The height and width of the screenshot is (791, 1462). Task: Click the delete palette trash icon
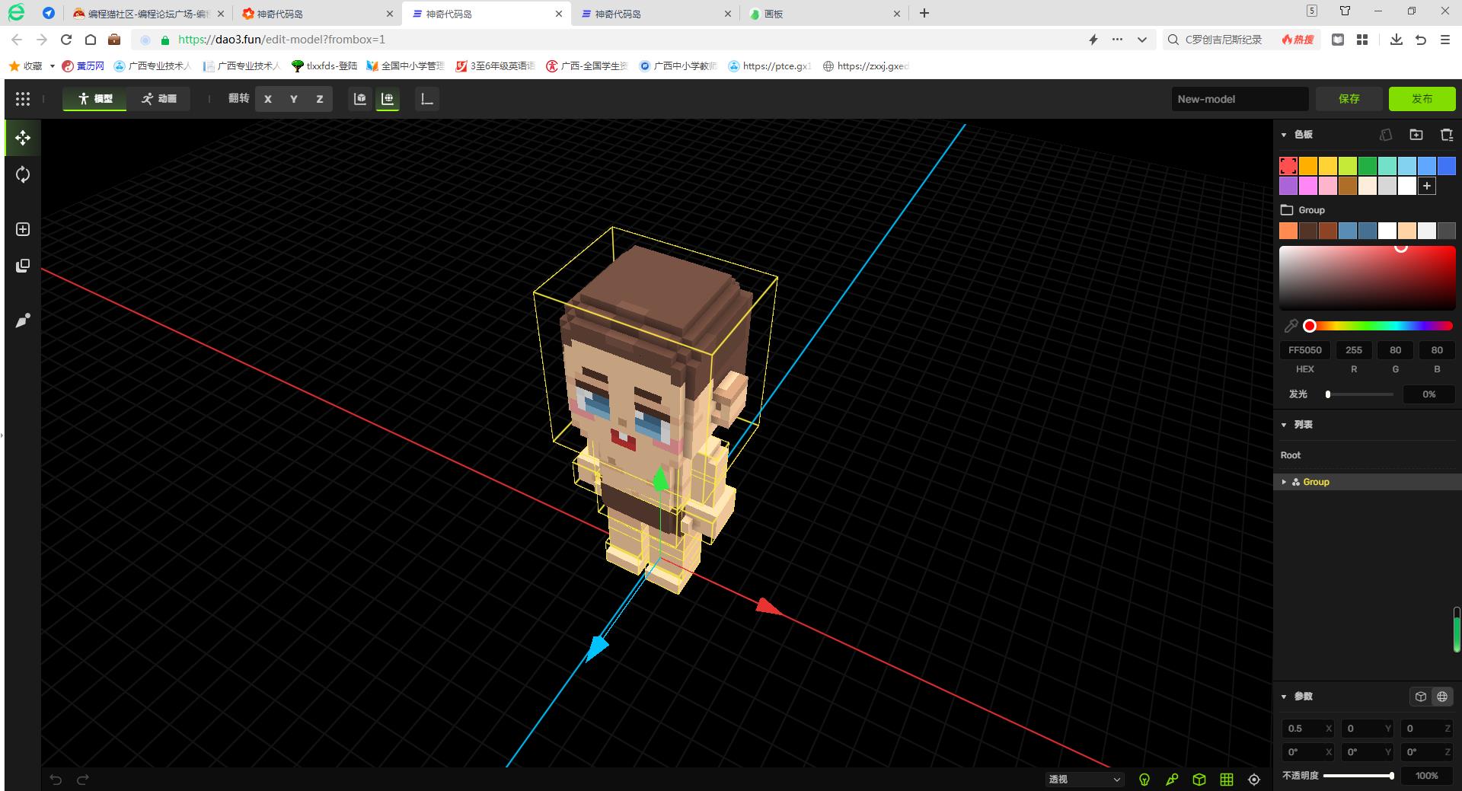pos(1447,135)
